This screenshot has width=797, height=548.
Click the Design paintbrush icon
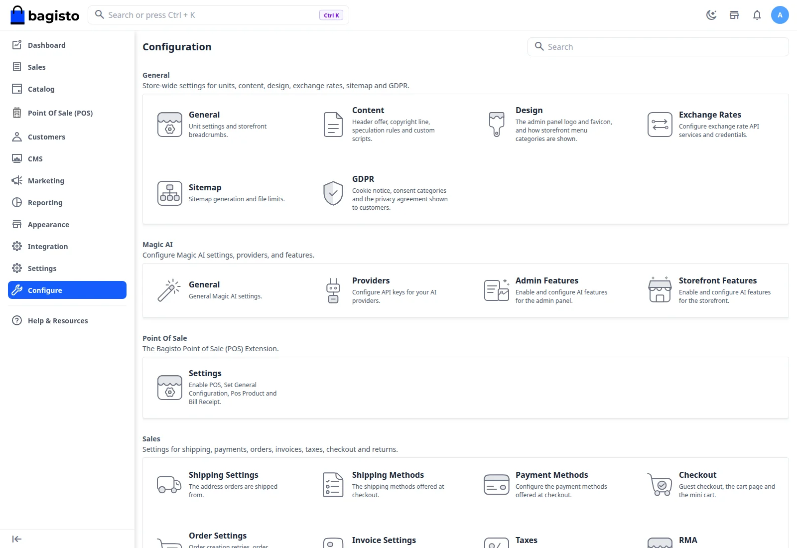click(x=497, y=125)
